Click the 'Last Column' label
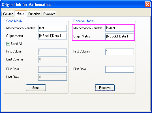Screen dimensions: 152x113 [x=14, y=59]
